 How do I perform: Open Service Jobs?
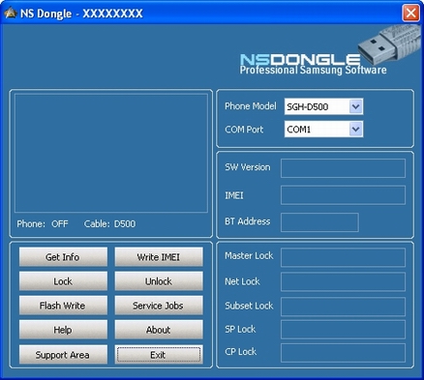[159, 306]
